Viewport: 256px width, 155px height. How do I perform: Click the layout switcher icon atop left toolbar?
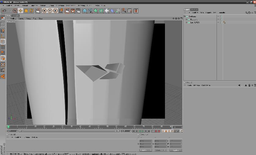tap(3, 18)
